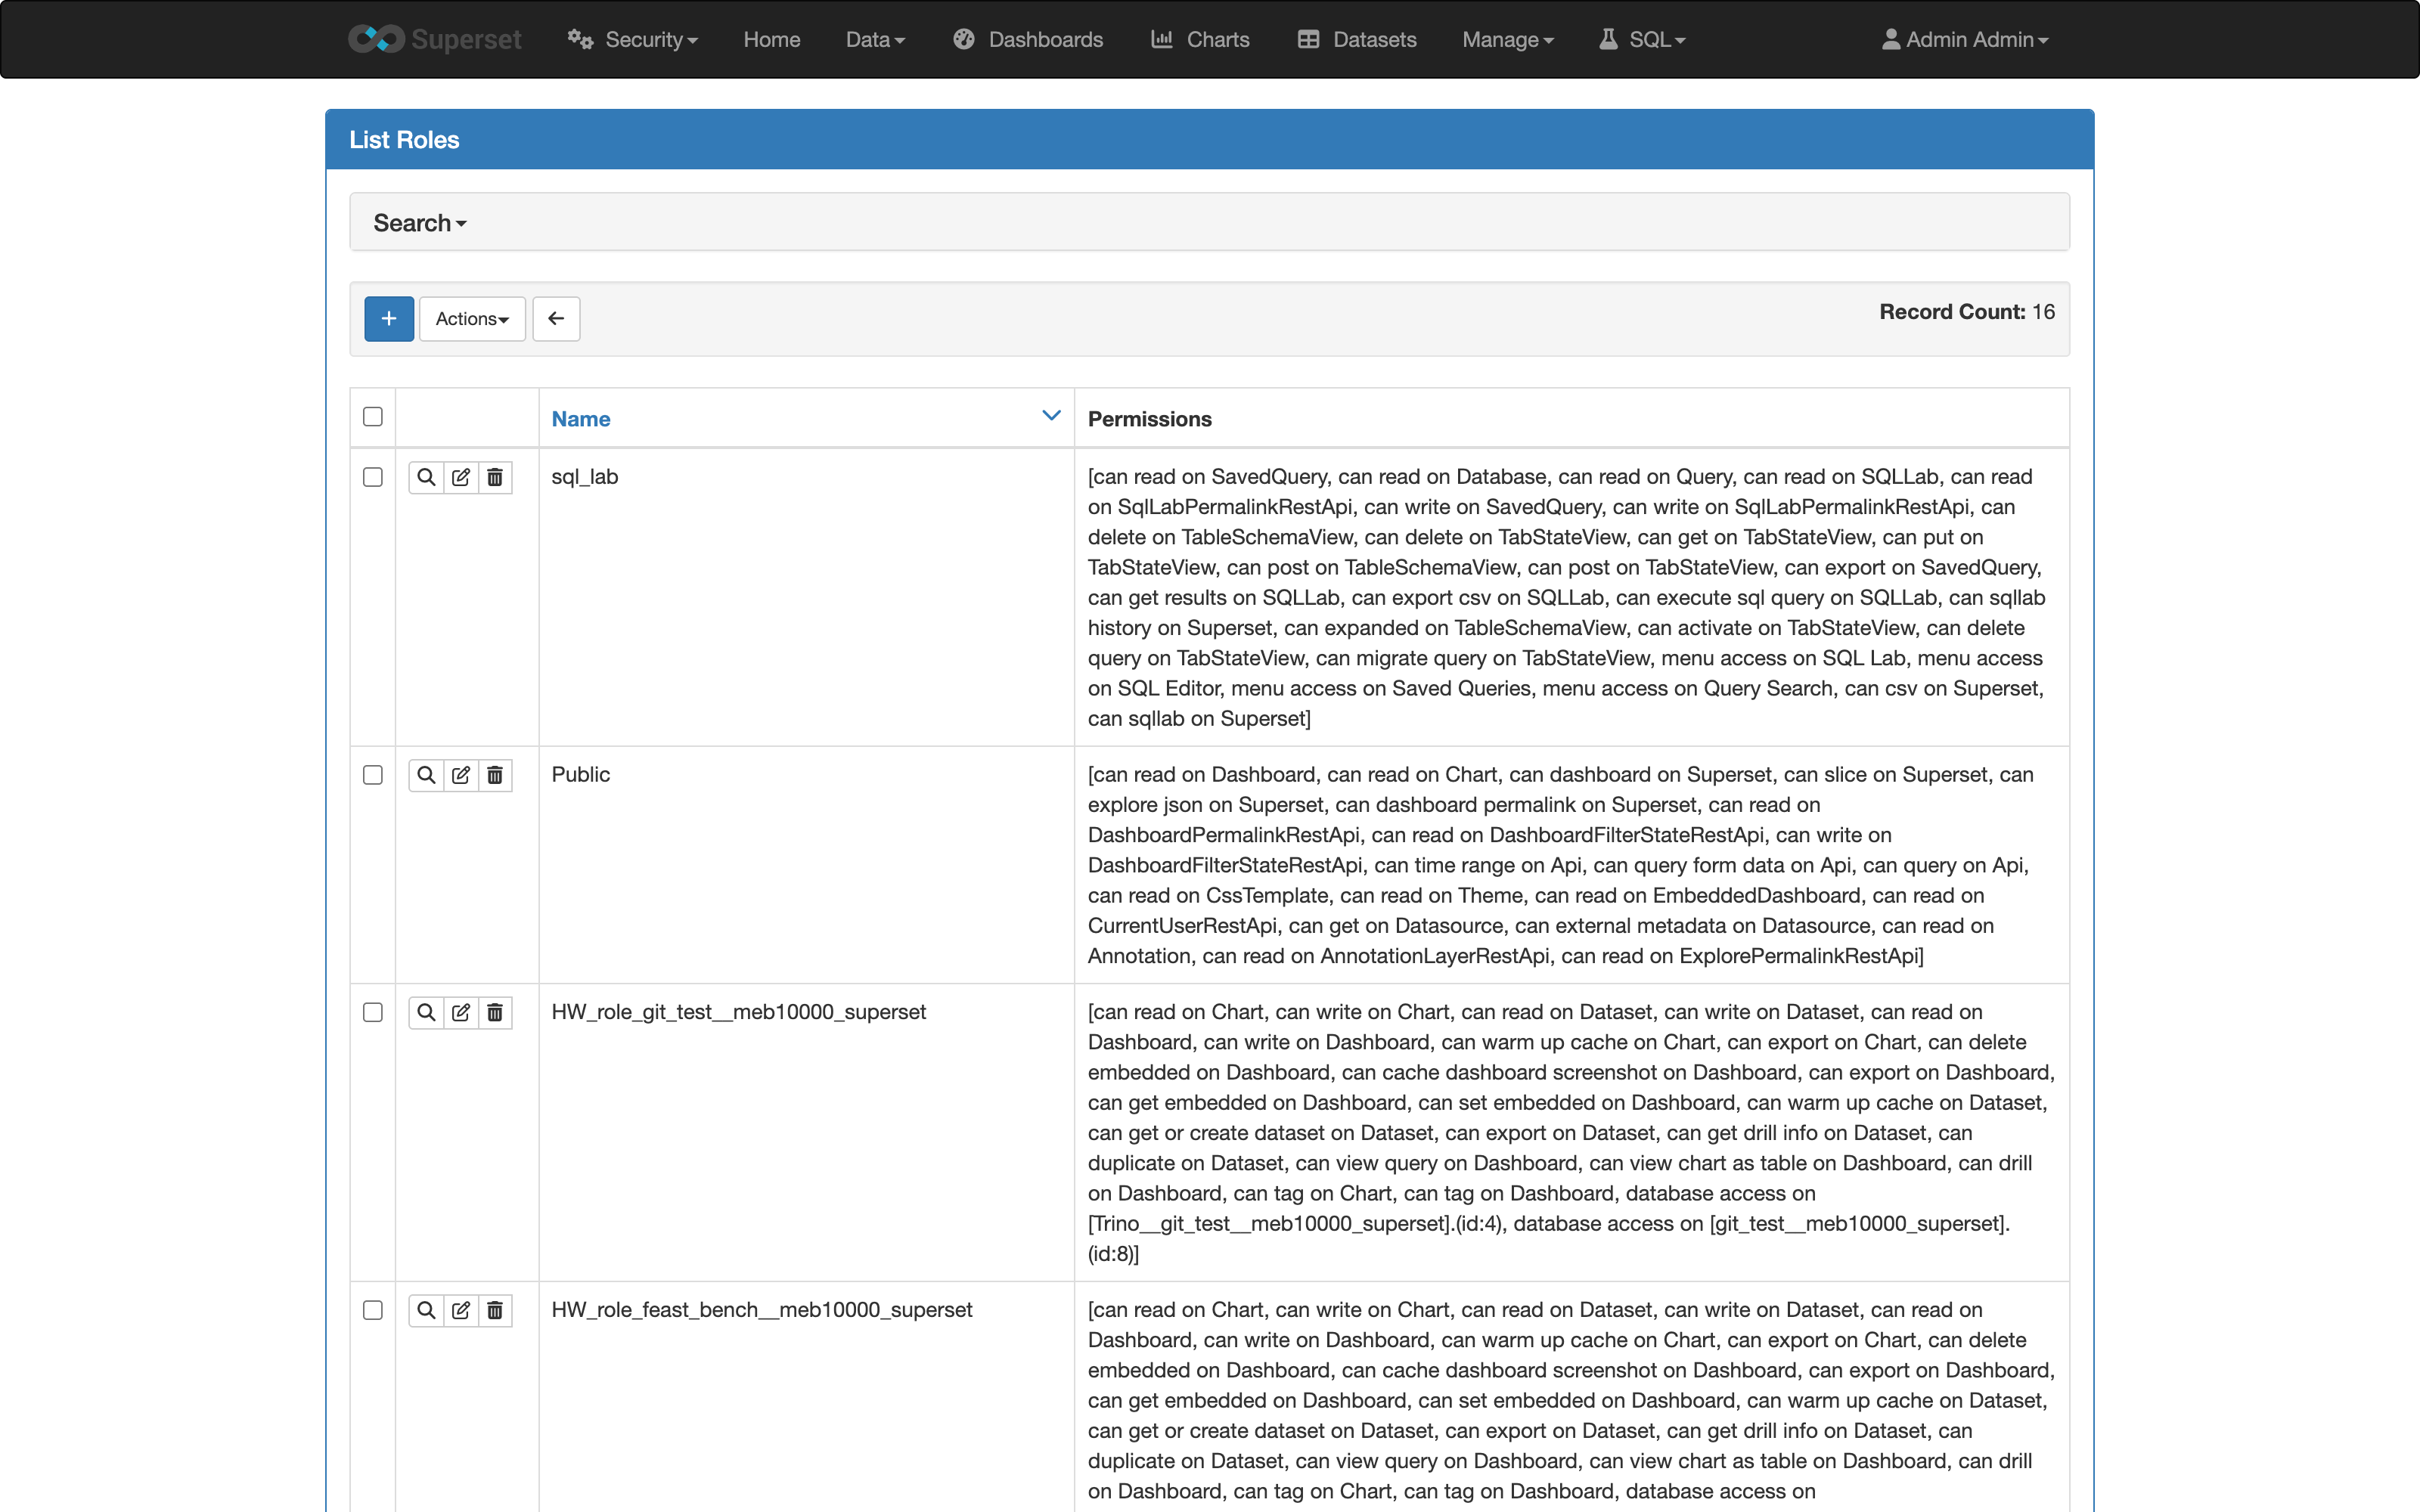Edit the Public role
This screenshot has height=1512, width=2420.
click(x=460, y=775)
